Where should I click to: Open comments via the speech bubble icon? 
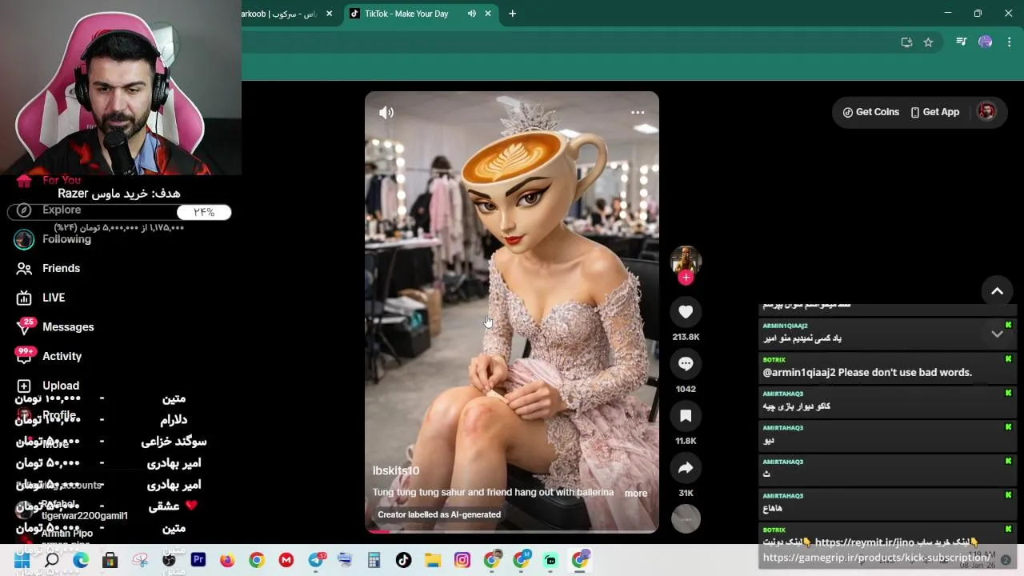pos(686,364)
